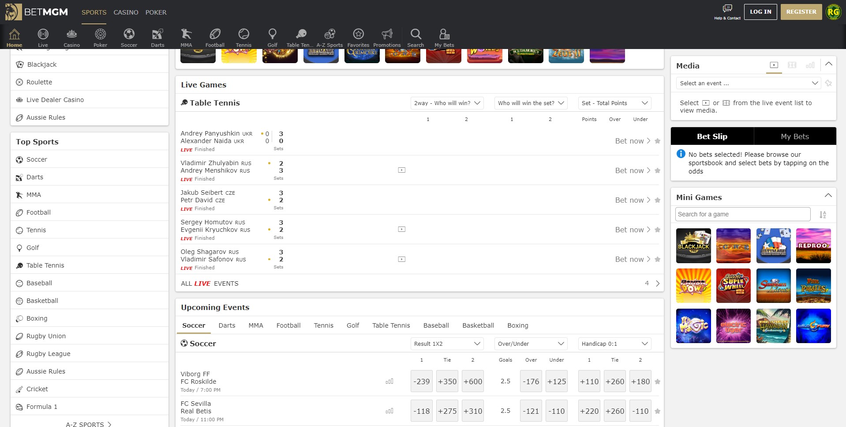The height and width of the screenshot is (427, 846).
Task: Open the My Bets tab
Action: pos(795,136)
